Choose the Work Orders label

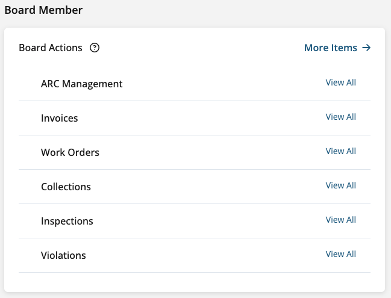click(70, 153)
